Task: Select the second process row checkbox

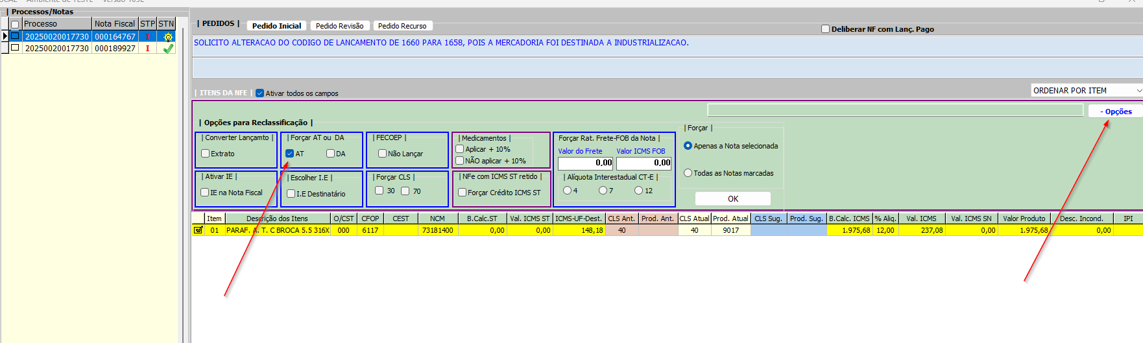Action: pos(15,48)
